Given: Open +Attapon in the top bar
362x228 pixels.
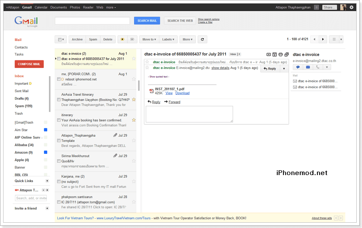Looking at the screenshot, I should click(x=13, y=7).
